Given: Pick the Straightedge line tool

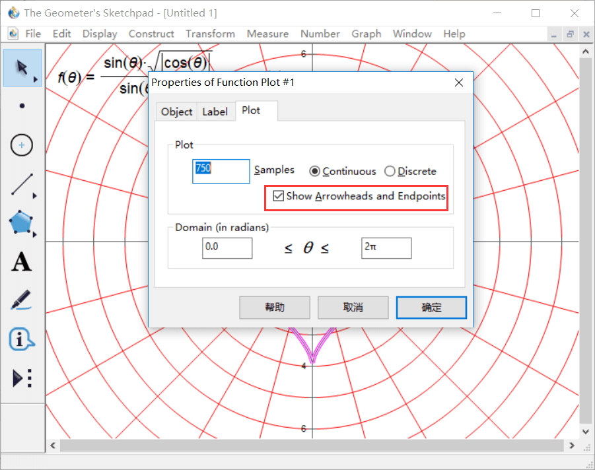Looking at the screenshot, I should (22, 185).
